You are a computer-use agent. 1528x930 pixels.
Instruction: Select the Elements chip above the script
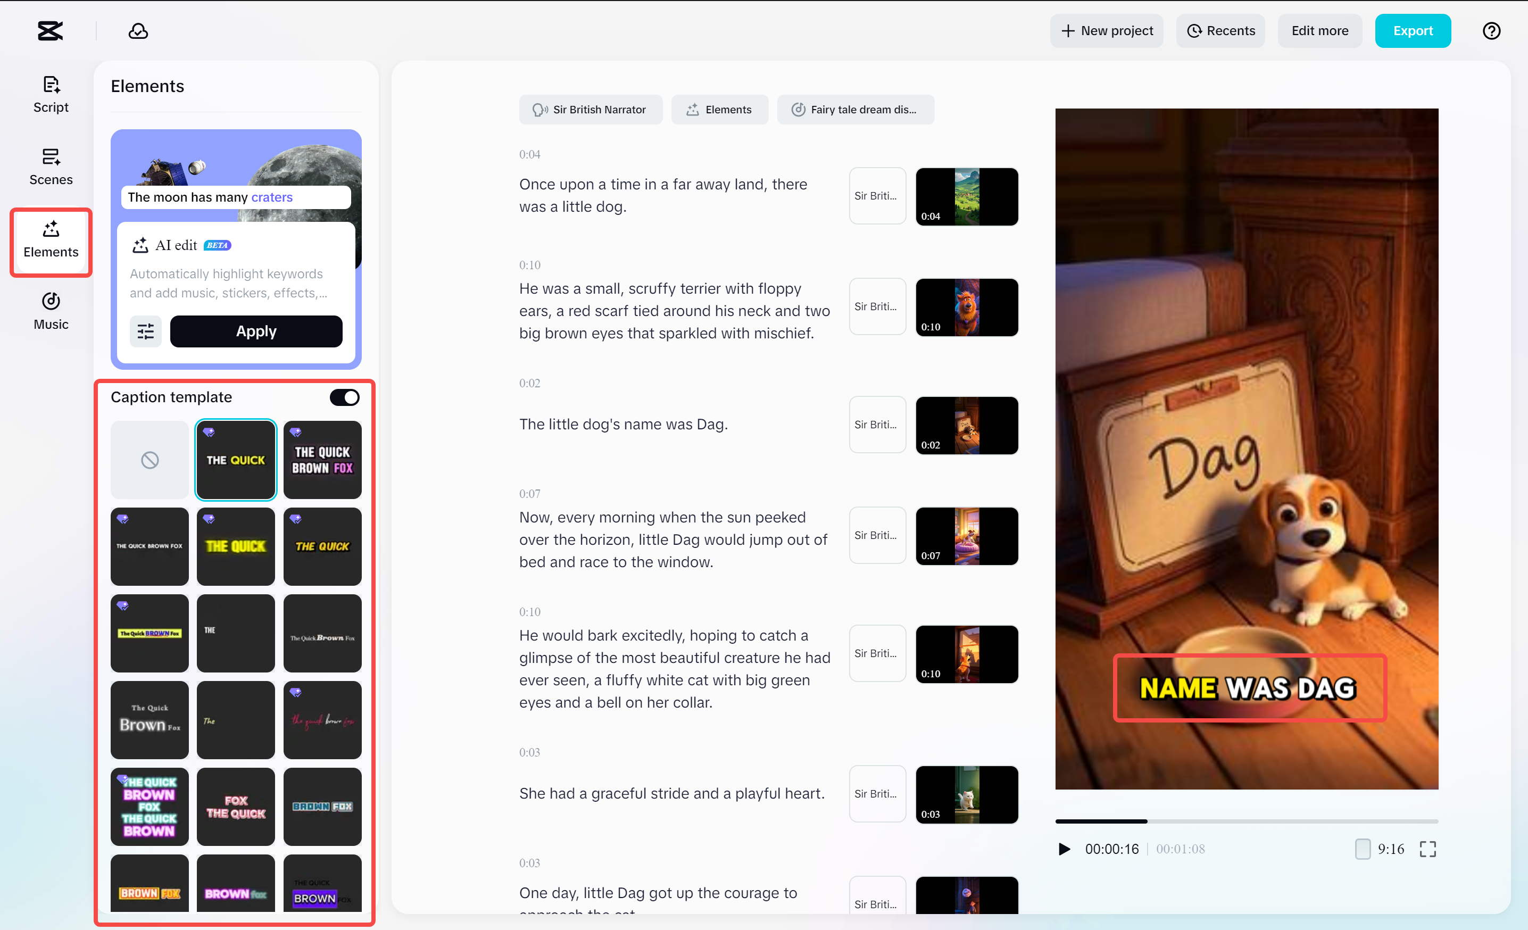[x=719, y=109]
